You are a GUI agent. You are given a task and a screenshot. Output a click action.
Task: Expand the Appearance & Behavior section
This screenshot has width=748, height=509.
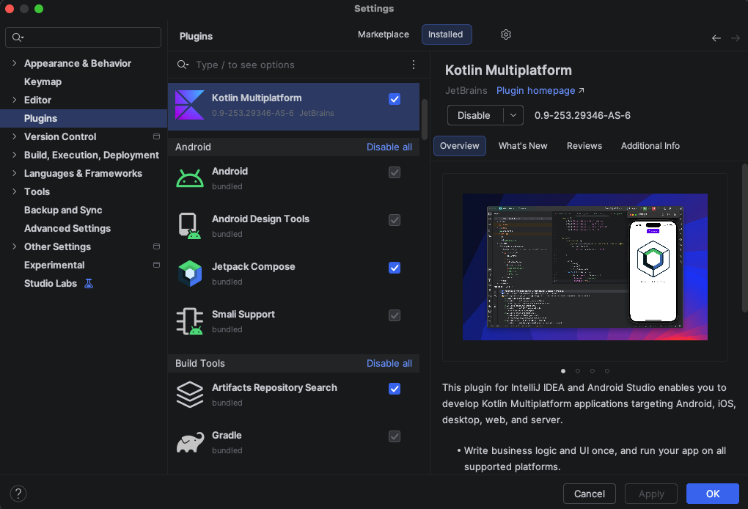(15, 63)
